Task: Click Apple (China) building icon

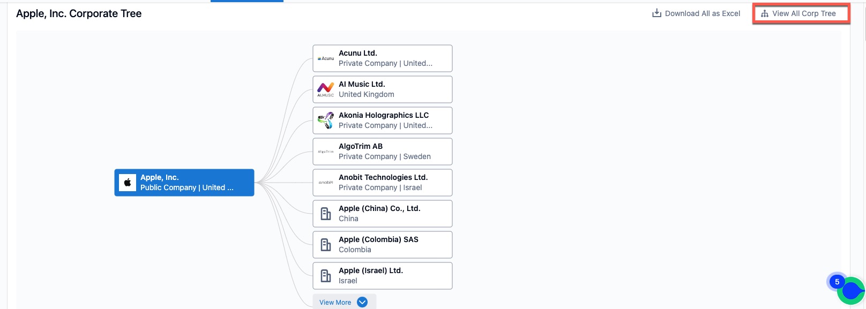Action: click(325, 214)
